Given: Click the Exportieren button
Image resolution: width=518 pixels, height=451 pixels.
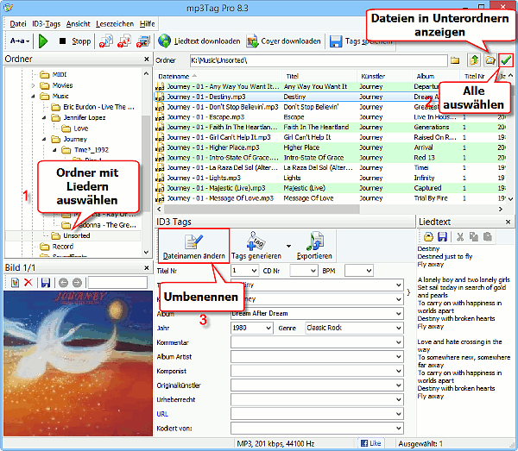Looking at the screenshot, I should click(314, 246).
